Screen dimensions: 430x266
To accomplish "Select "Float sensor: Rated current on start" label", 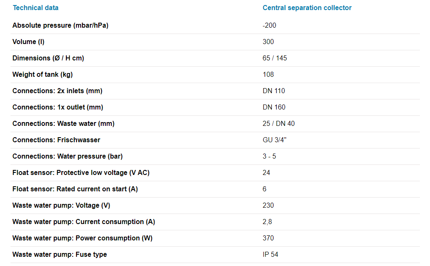I will click(x=75, y=189).
